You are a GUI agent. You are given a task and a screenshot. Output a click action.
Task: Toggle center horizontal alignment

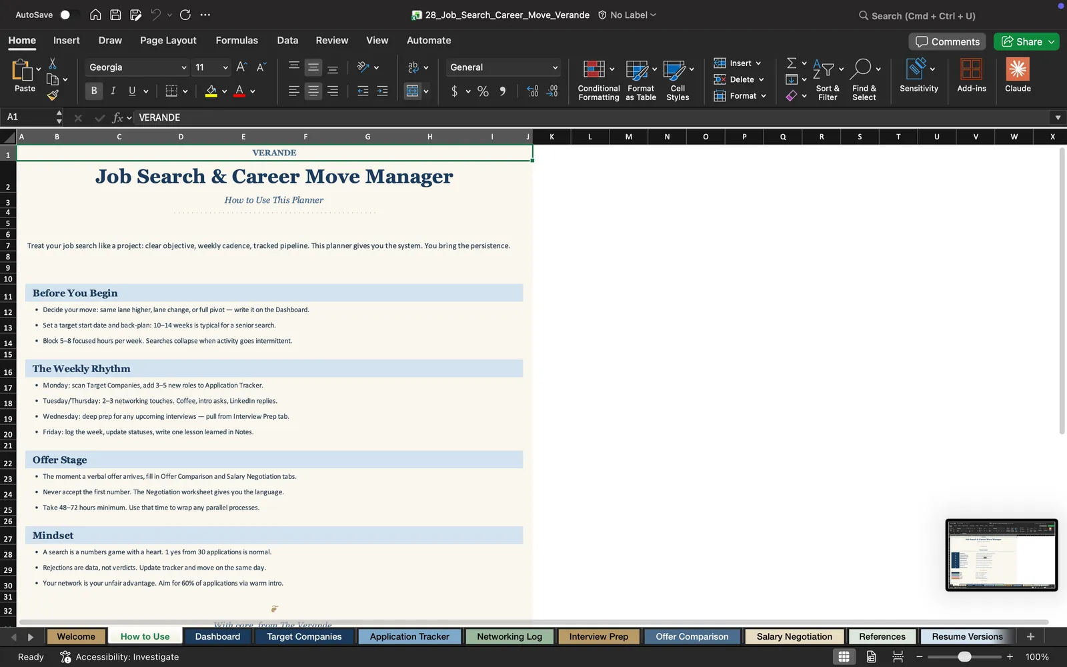(x=313, y=91)
